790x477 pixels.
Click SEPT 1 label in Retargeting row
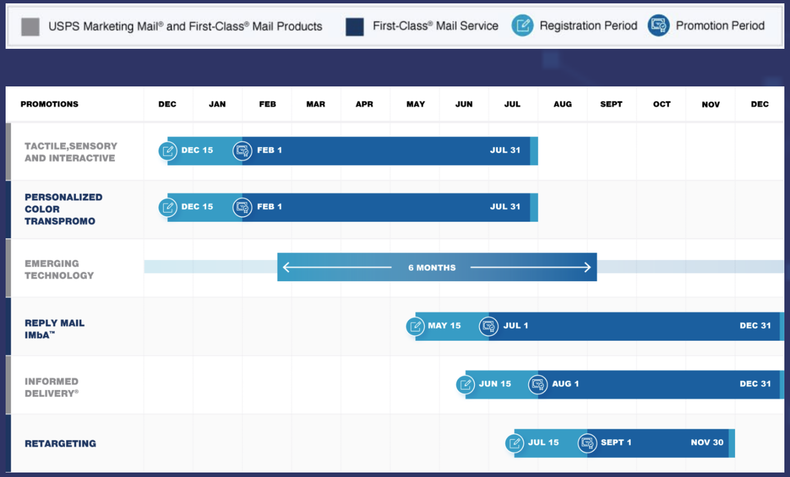616,442
